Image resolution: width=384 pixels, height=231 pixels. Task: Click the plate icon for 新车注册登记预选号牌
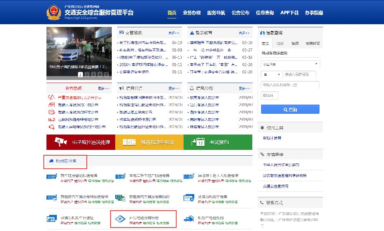coord(51,176)
